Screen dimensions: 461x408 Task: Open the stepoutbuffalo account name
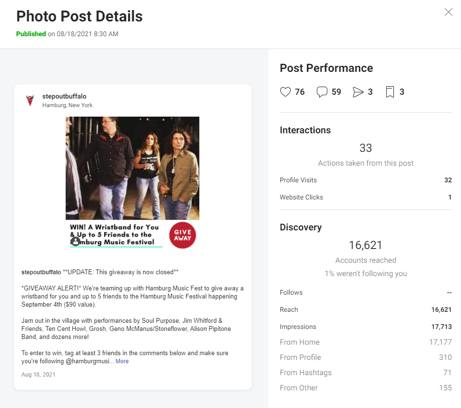coord(64,97)
